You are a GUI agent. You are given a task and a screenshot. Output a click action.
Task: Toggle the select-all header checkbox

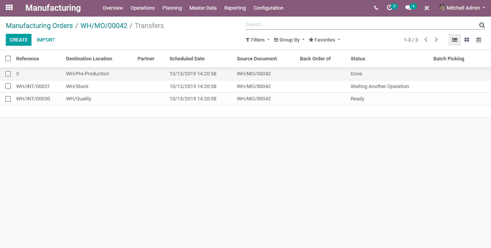pos(8,58)
